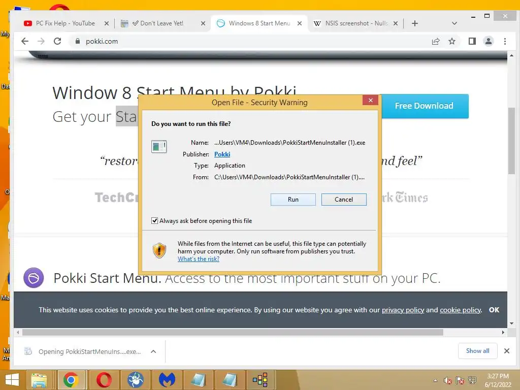
Task: Click Run in Security Warning dialog
Action: point(293,199)
